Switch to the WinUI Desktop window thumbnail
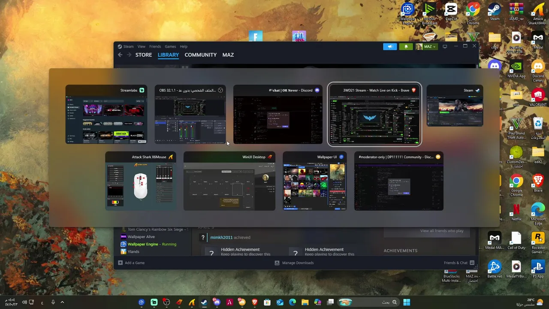The width and height of the screenshot is (549, 309). tap(229, 181)
